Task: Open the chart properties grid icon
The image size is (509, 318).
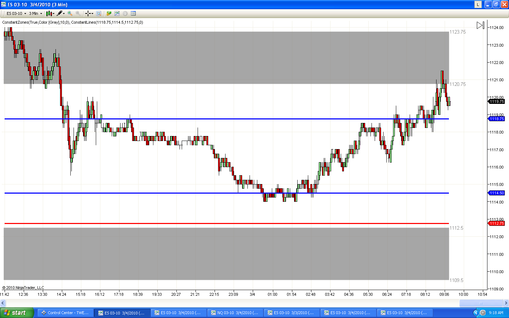Action: coord(133,13)
